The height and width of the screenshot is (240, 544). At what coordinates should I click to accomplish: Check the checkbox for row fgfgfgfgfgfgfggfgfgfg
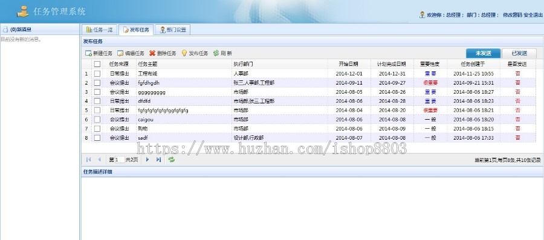(97, 110)
